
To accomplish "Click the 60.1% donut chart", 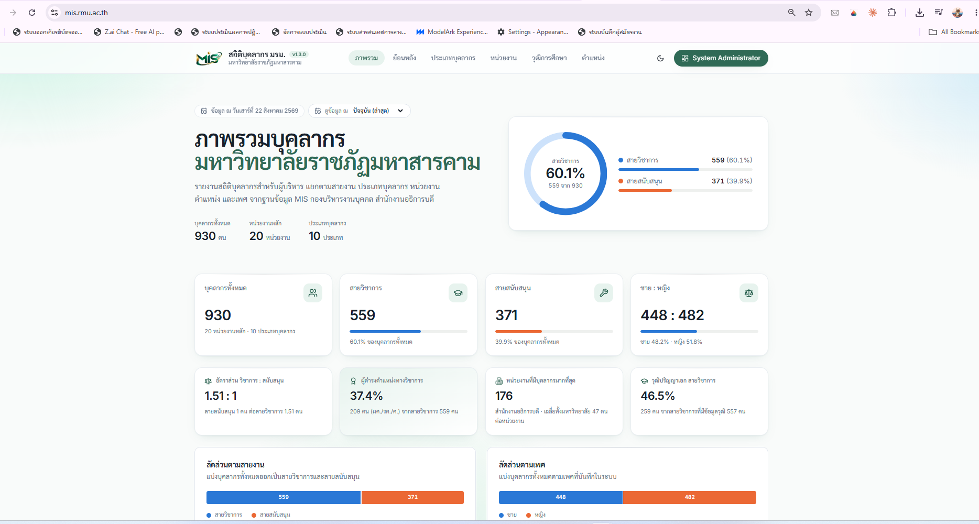I will click(x=565, y=173).
